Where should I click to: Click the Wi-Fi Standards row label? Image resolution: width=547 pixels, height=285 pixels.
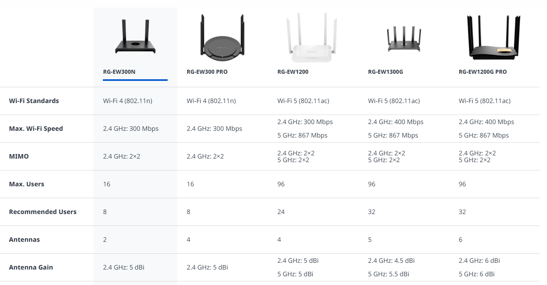point(34,101)
